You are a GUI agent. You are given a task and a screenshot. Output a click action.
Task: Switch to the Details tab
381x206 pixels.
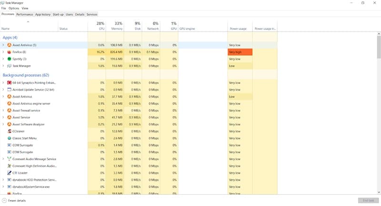tap(80, 14)
